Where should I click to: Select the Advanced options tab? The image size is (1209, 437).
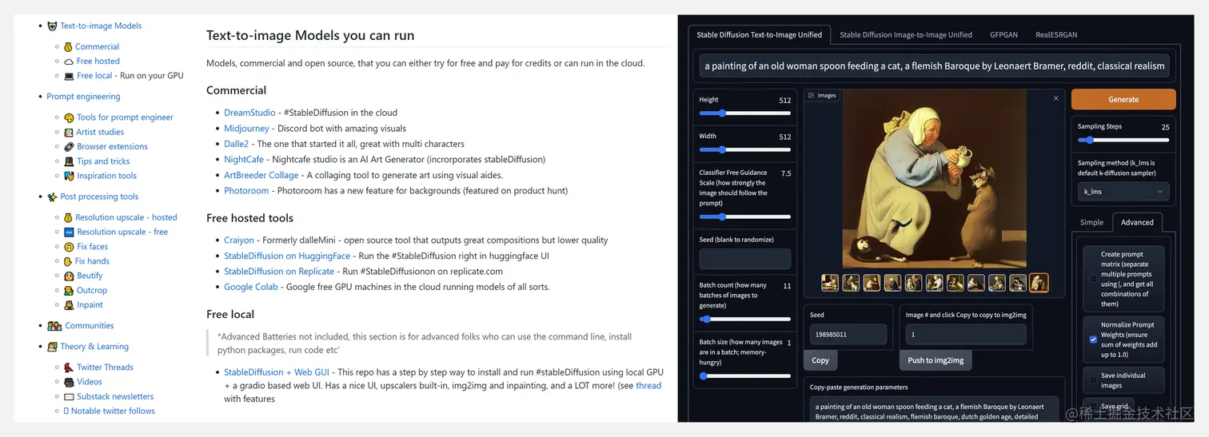pyautogui.click(x=1137, y=222)
